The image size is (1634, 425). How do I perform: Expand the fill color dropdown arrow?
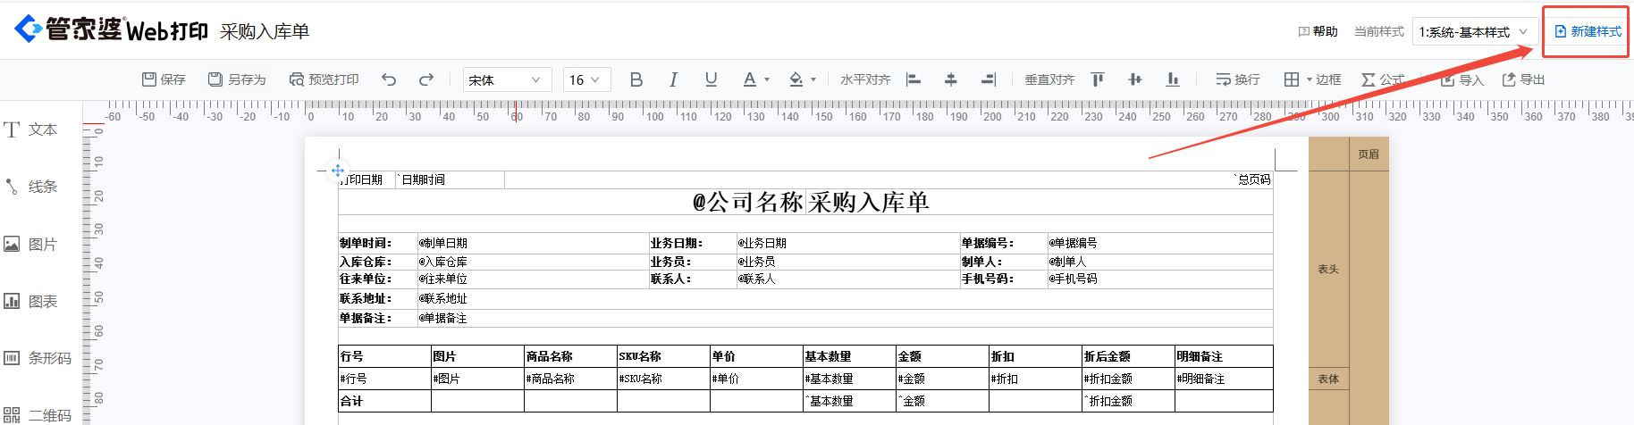[813, 79]
